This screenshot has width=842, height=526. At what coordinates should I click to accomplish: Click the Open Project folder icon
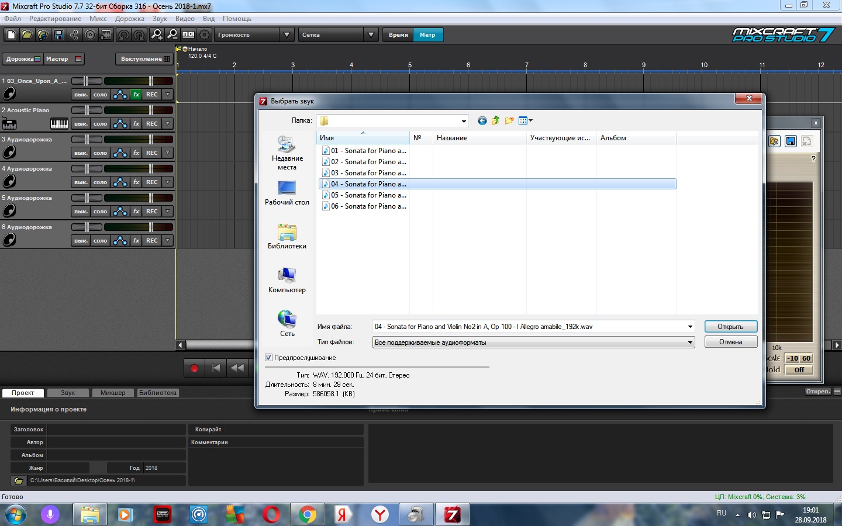(27, 35)
